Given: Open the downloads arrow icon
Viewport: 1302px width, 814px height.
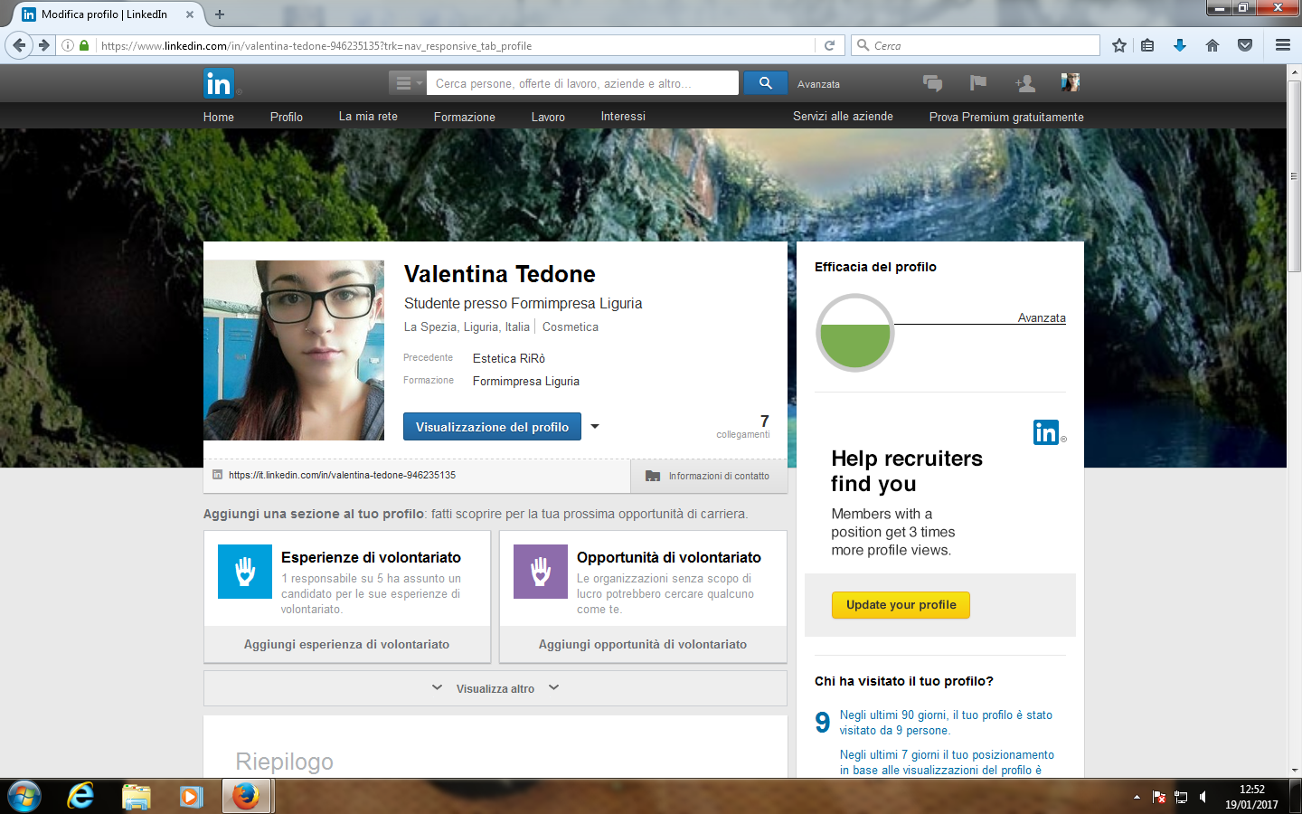Looking at the screenshot, I should click(1180, 45).
